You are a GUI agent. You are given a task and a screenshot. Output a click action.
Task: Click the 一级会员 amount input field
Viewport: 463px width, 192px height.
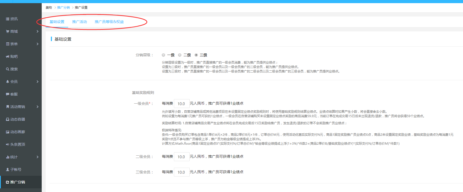[182, 104]
